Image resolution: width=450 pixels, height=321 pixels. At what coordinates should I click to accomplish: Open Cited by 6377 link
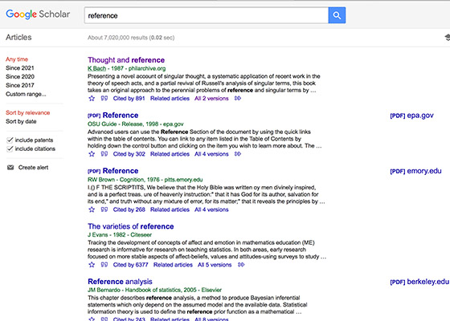(130, 265)
